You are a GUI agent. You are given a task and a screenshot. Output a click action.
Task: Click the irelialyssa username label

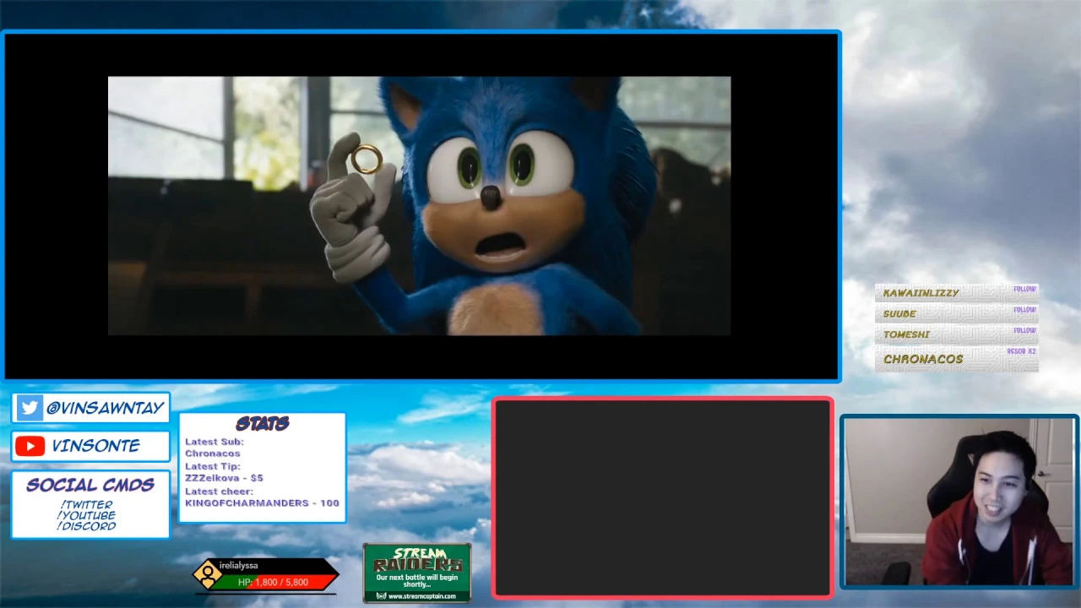point(238,566)
